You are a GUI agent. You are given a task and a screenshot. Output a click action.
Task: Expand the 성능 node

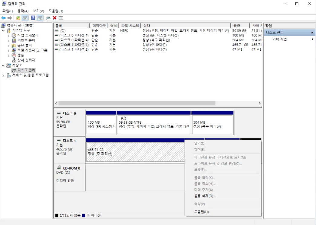tap(8, 55)
